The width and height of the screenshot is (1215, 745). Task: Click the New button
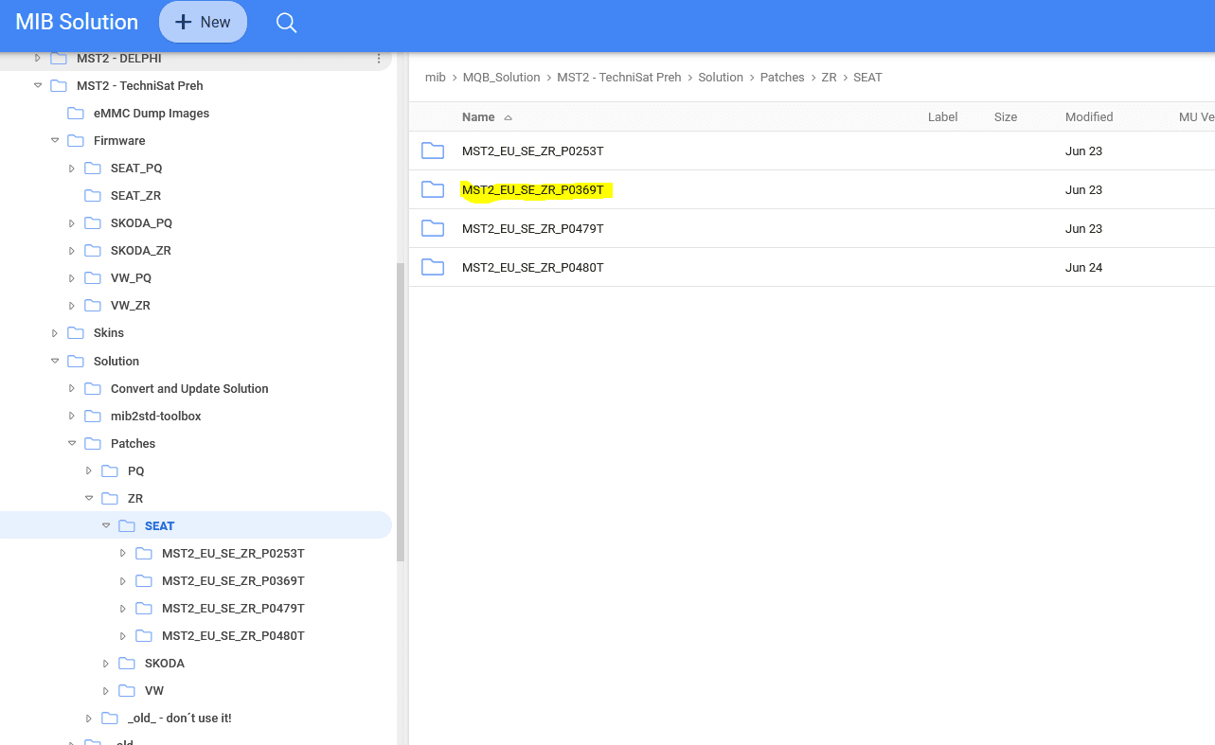(x=203, y=22)
